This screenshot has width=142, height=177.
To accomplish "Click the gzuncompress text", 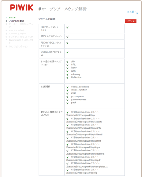I will coord(79,100).
